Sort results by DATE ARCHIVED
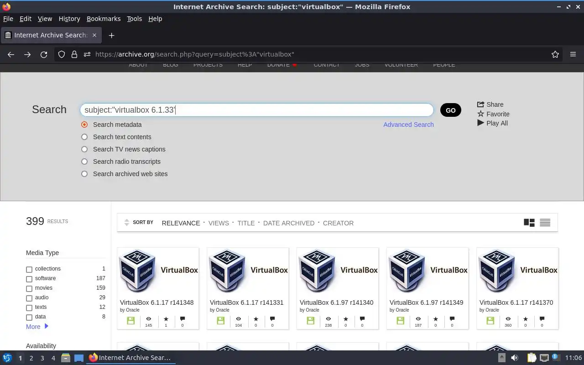The height and width of the screenshot is (365, 584). coord(289,223)
